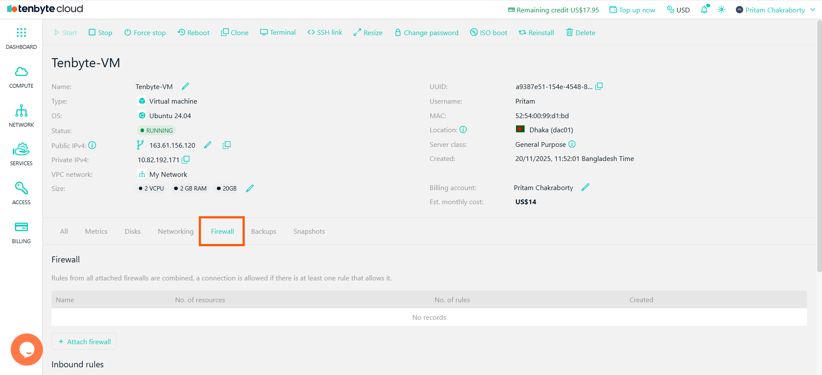The image size is (822, 375).
Task: Show Location info tooltip icon
Action: tap(463, 130)
